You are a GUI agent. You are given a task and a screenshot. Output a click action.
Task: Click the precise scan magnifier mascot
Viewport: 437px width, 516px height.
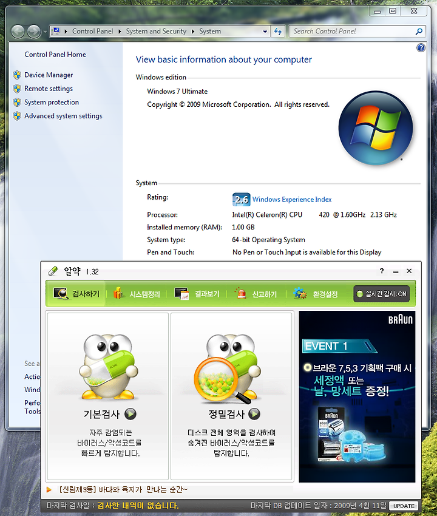(228, 368)
